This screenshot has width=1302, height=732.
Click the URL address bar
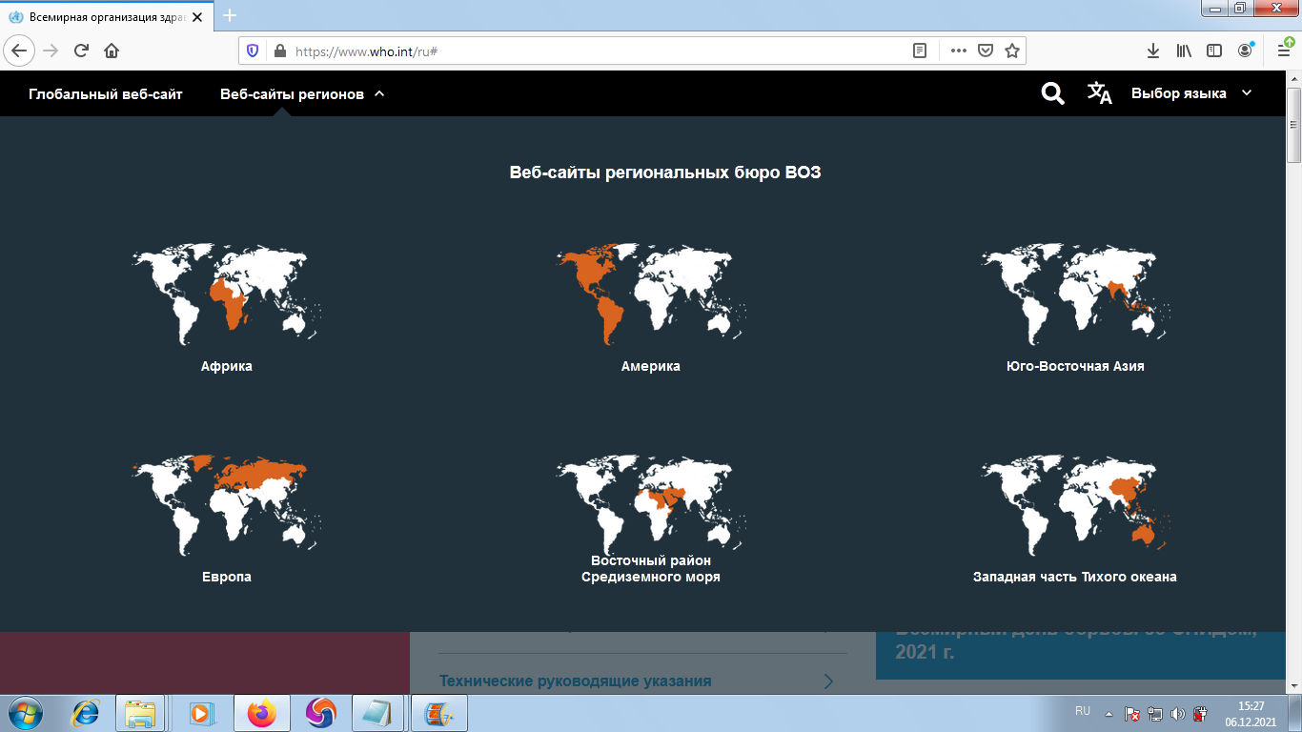(591, 51)
